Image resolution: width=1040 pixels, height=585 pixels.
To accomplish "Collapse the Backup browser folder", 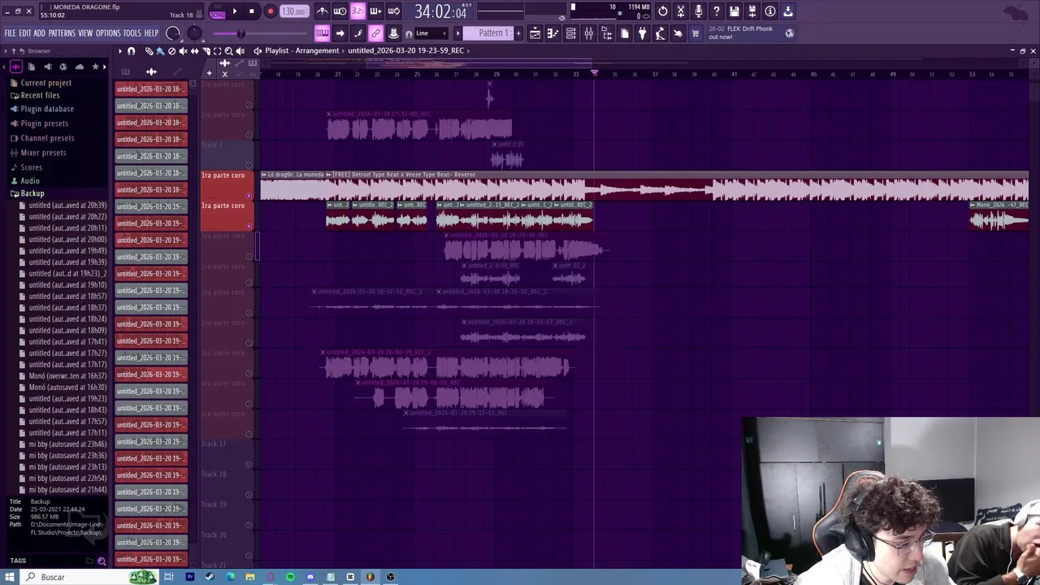I will pos(32,193).
